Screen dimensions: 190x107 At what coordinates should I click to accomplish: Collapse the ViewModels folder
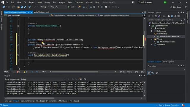point(152,34)
